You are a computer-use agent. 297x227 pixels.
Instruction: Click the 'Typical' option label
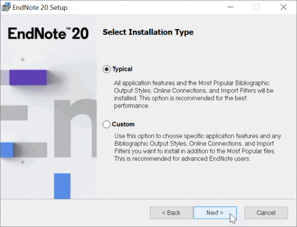122,69
